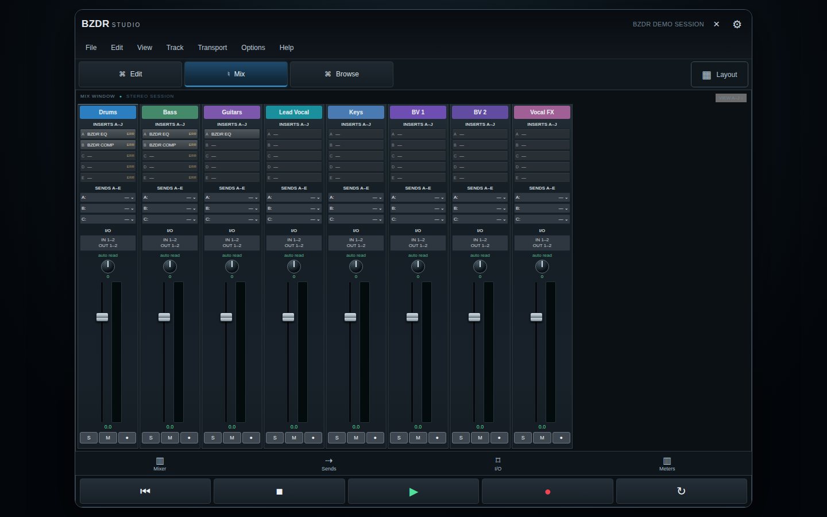Switch to the Browse tab
This screenshot has height=517, width=827.
[342, 74]
